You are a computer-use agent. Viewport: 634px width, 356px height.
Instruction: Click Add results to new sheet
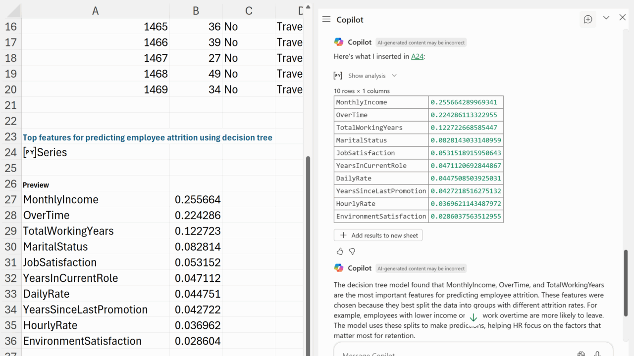click(378, 235)
